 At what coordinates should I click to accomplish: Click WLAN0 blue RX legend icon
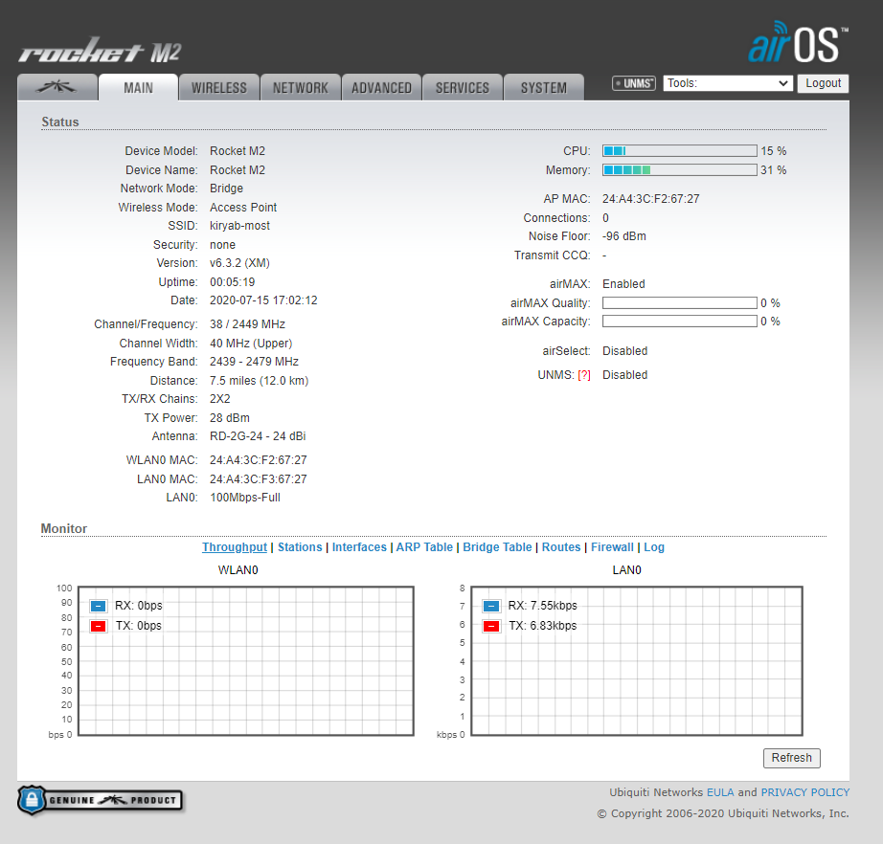coord(98,606)
